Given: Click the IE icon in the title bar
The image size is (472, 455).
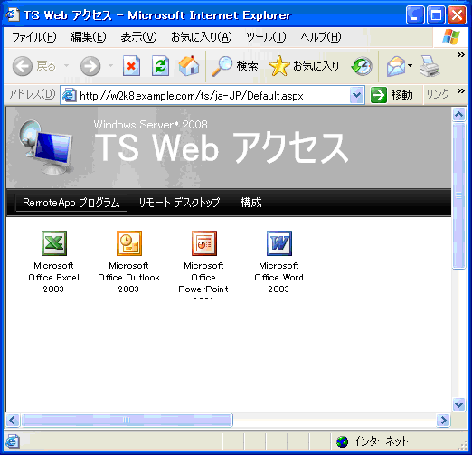Looking at the screenshot, I should click(x=13, y=14).
